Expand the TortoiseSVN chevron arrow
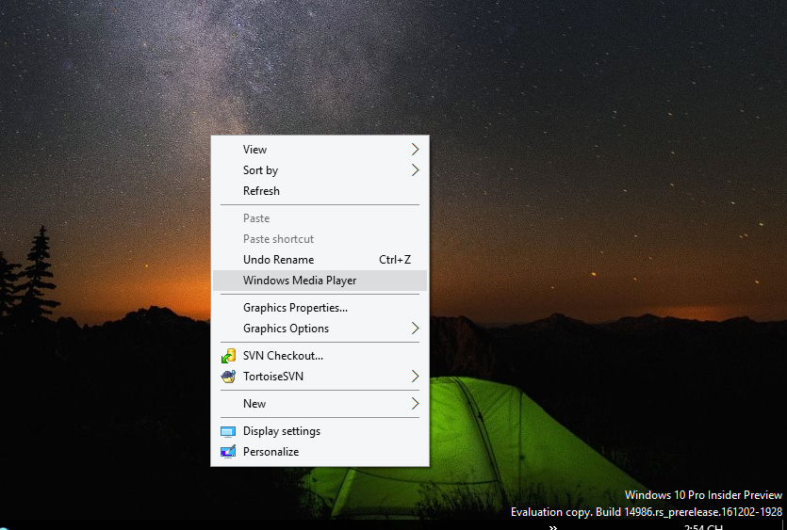The height and width of the screenshot is (530, 787). tap(415, 377)
